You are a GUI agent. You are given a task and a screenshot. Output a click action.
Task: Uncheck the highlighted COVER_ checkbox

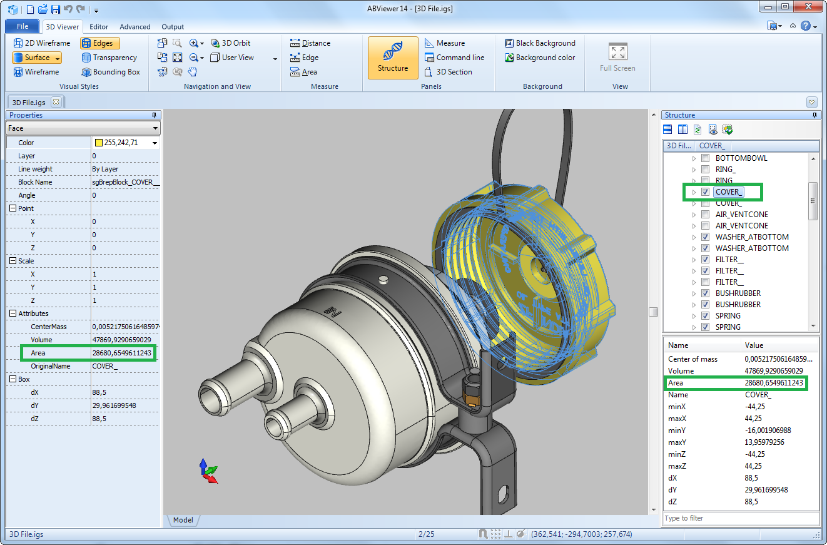click(705, 192)
